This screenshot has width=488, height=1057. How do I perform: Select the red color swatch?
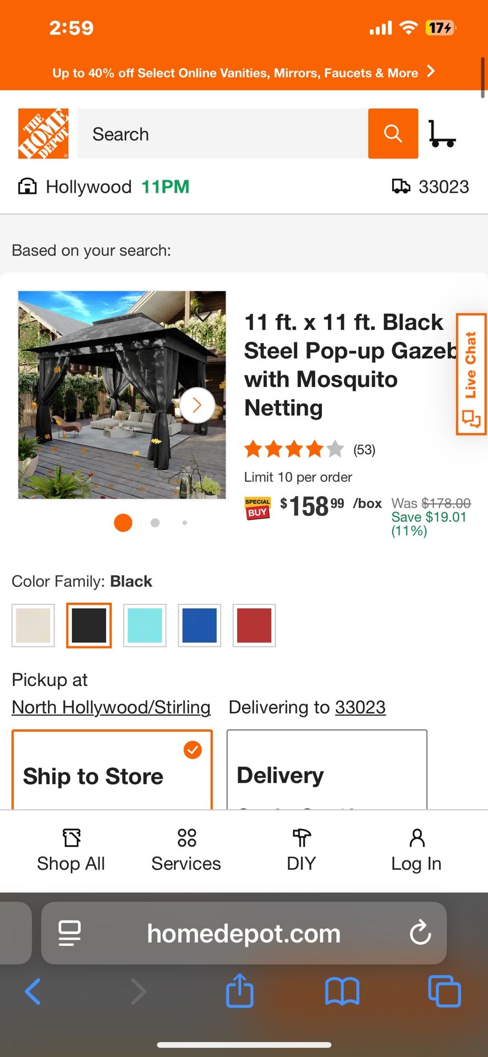point(254,625)
